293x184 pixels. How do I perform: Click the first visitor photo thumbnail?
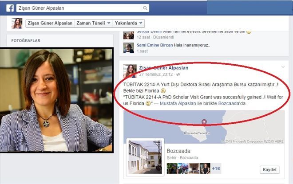172,168
